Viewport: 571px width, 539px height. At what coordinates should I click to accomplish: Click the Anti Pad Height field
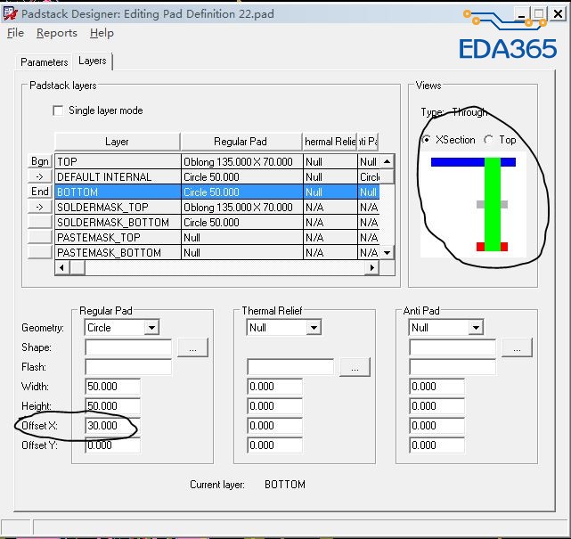point(436,406)
